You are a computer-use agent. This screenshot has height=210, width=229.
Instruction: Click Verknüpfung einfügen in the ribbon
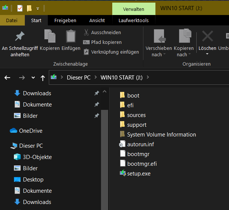pos(111,52)
